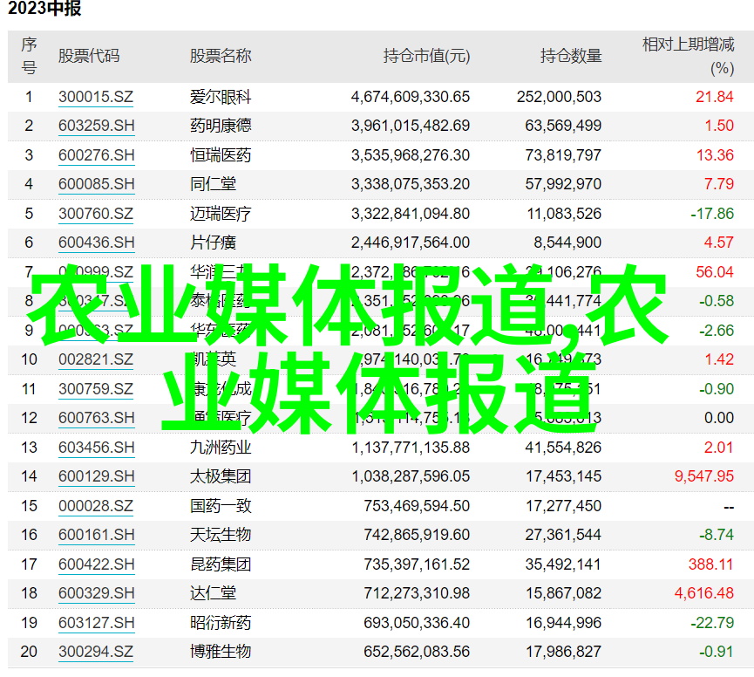Open stock code link 603259.SH
Viewport: 754px width, 677px height.
coord(96,126)
